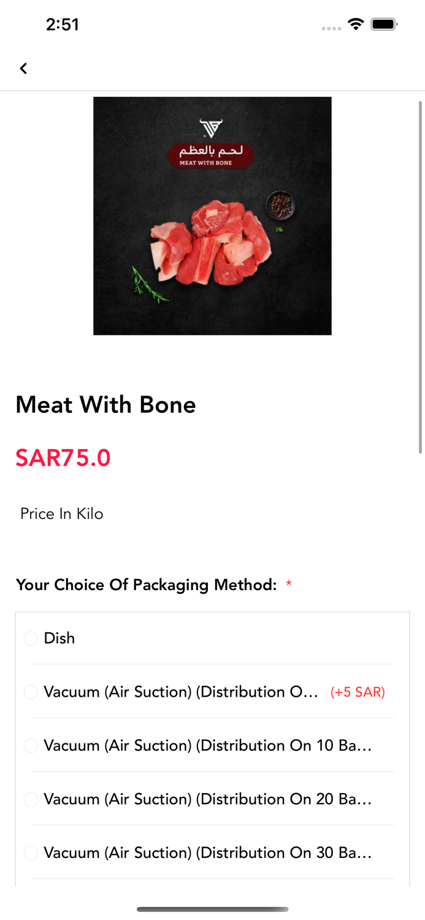Choose Vacuum Distribution On 30 bags option
This screenshot has height=920, width=425.
[31, 853]
